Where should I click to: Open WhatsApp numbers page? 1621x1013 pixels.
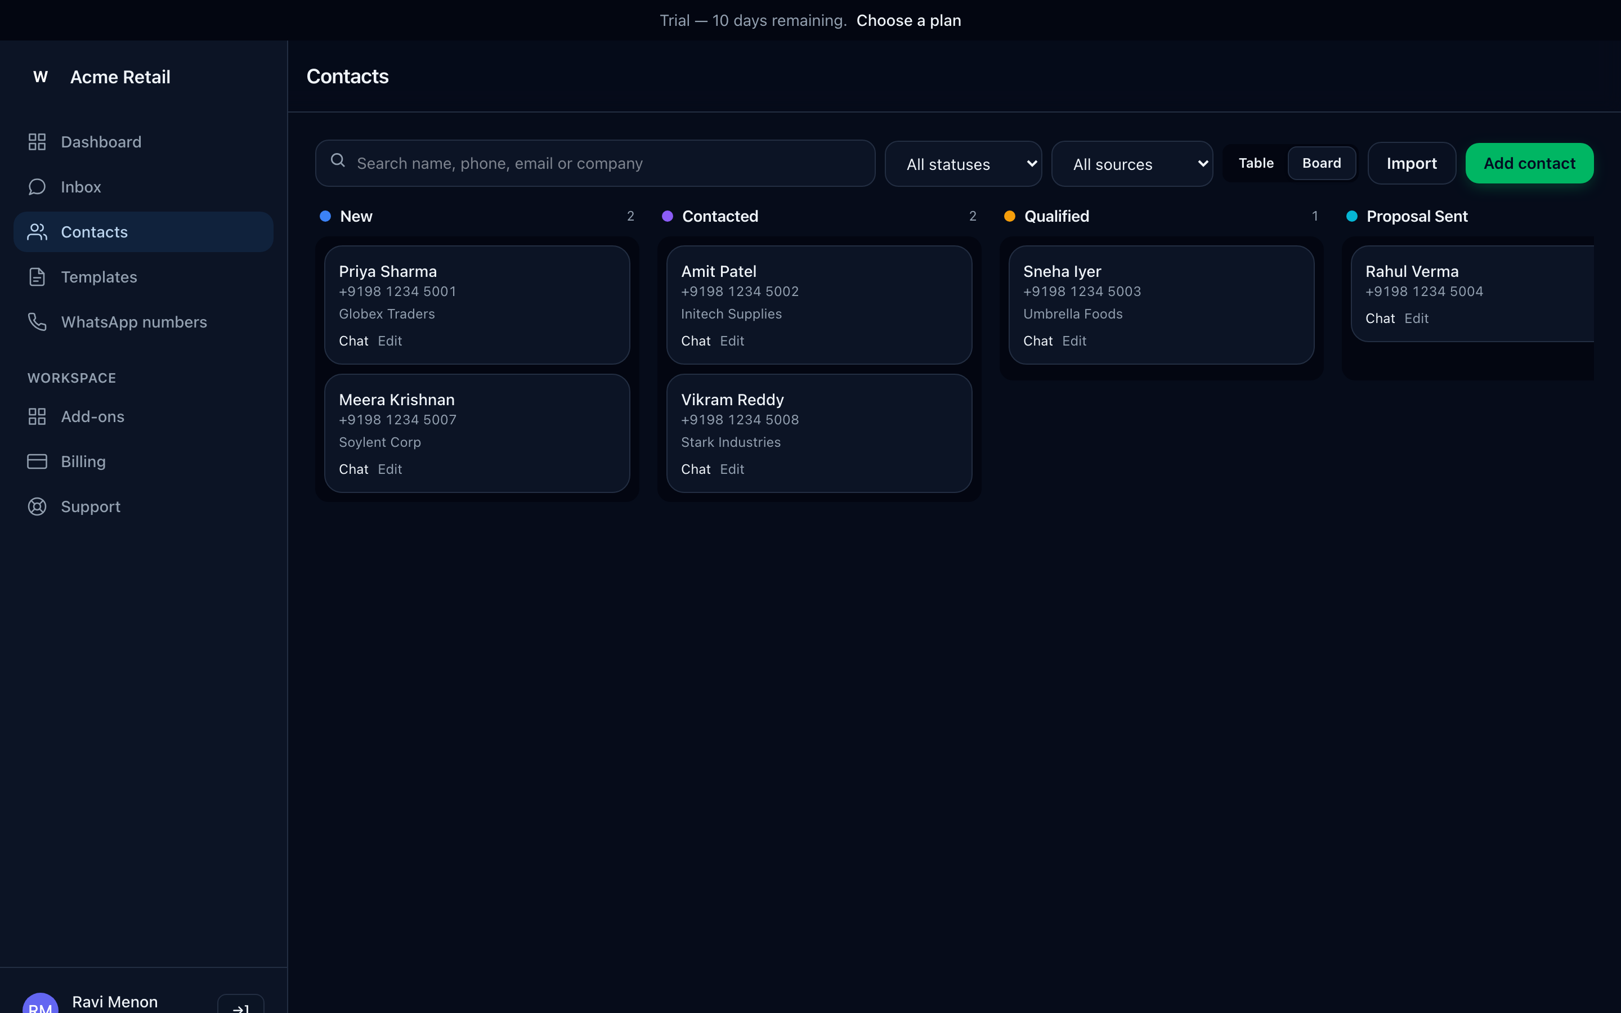[x=144, y=321]
